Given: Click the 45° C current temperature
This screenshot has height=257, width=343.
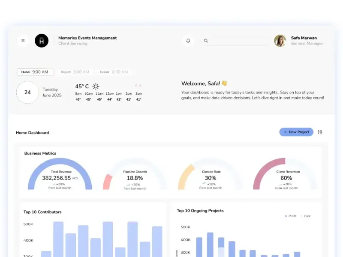Looking at the screenshot, I should click(82, 87).
